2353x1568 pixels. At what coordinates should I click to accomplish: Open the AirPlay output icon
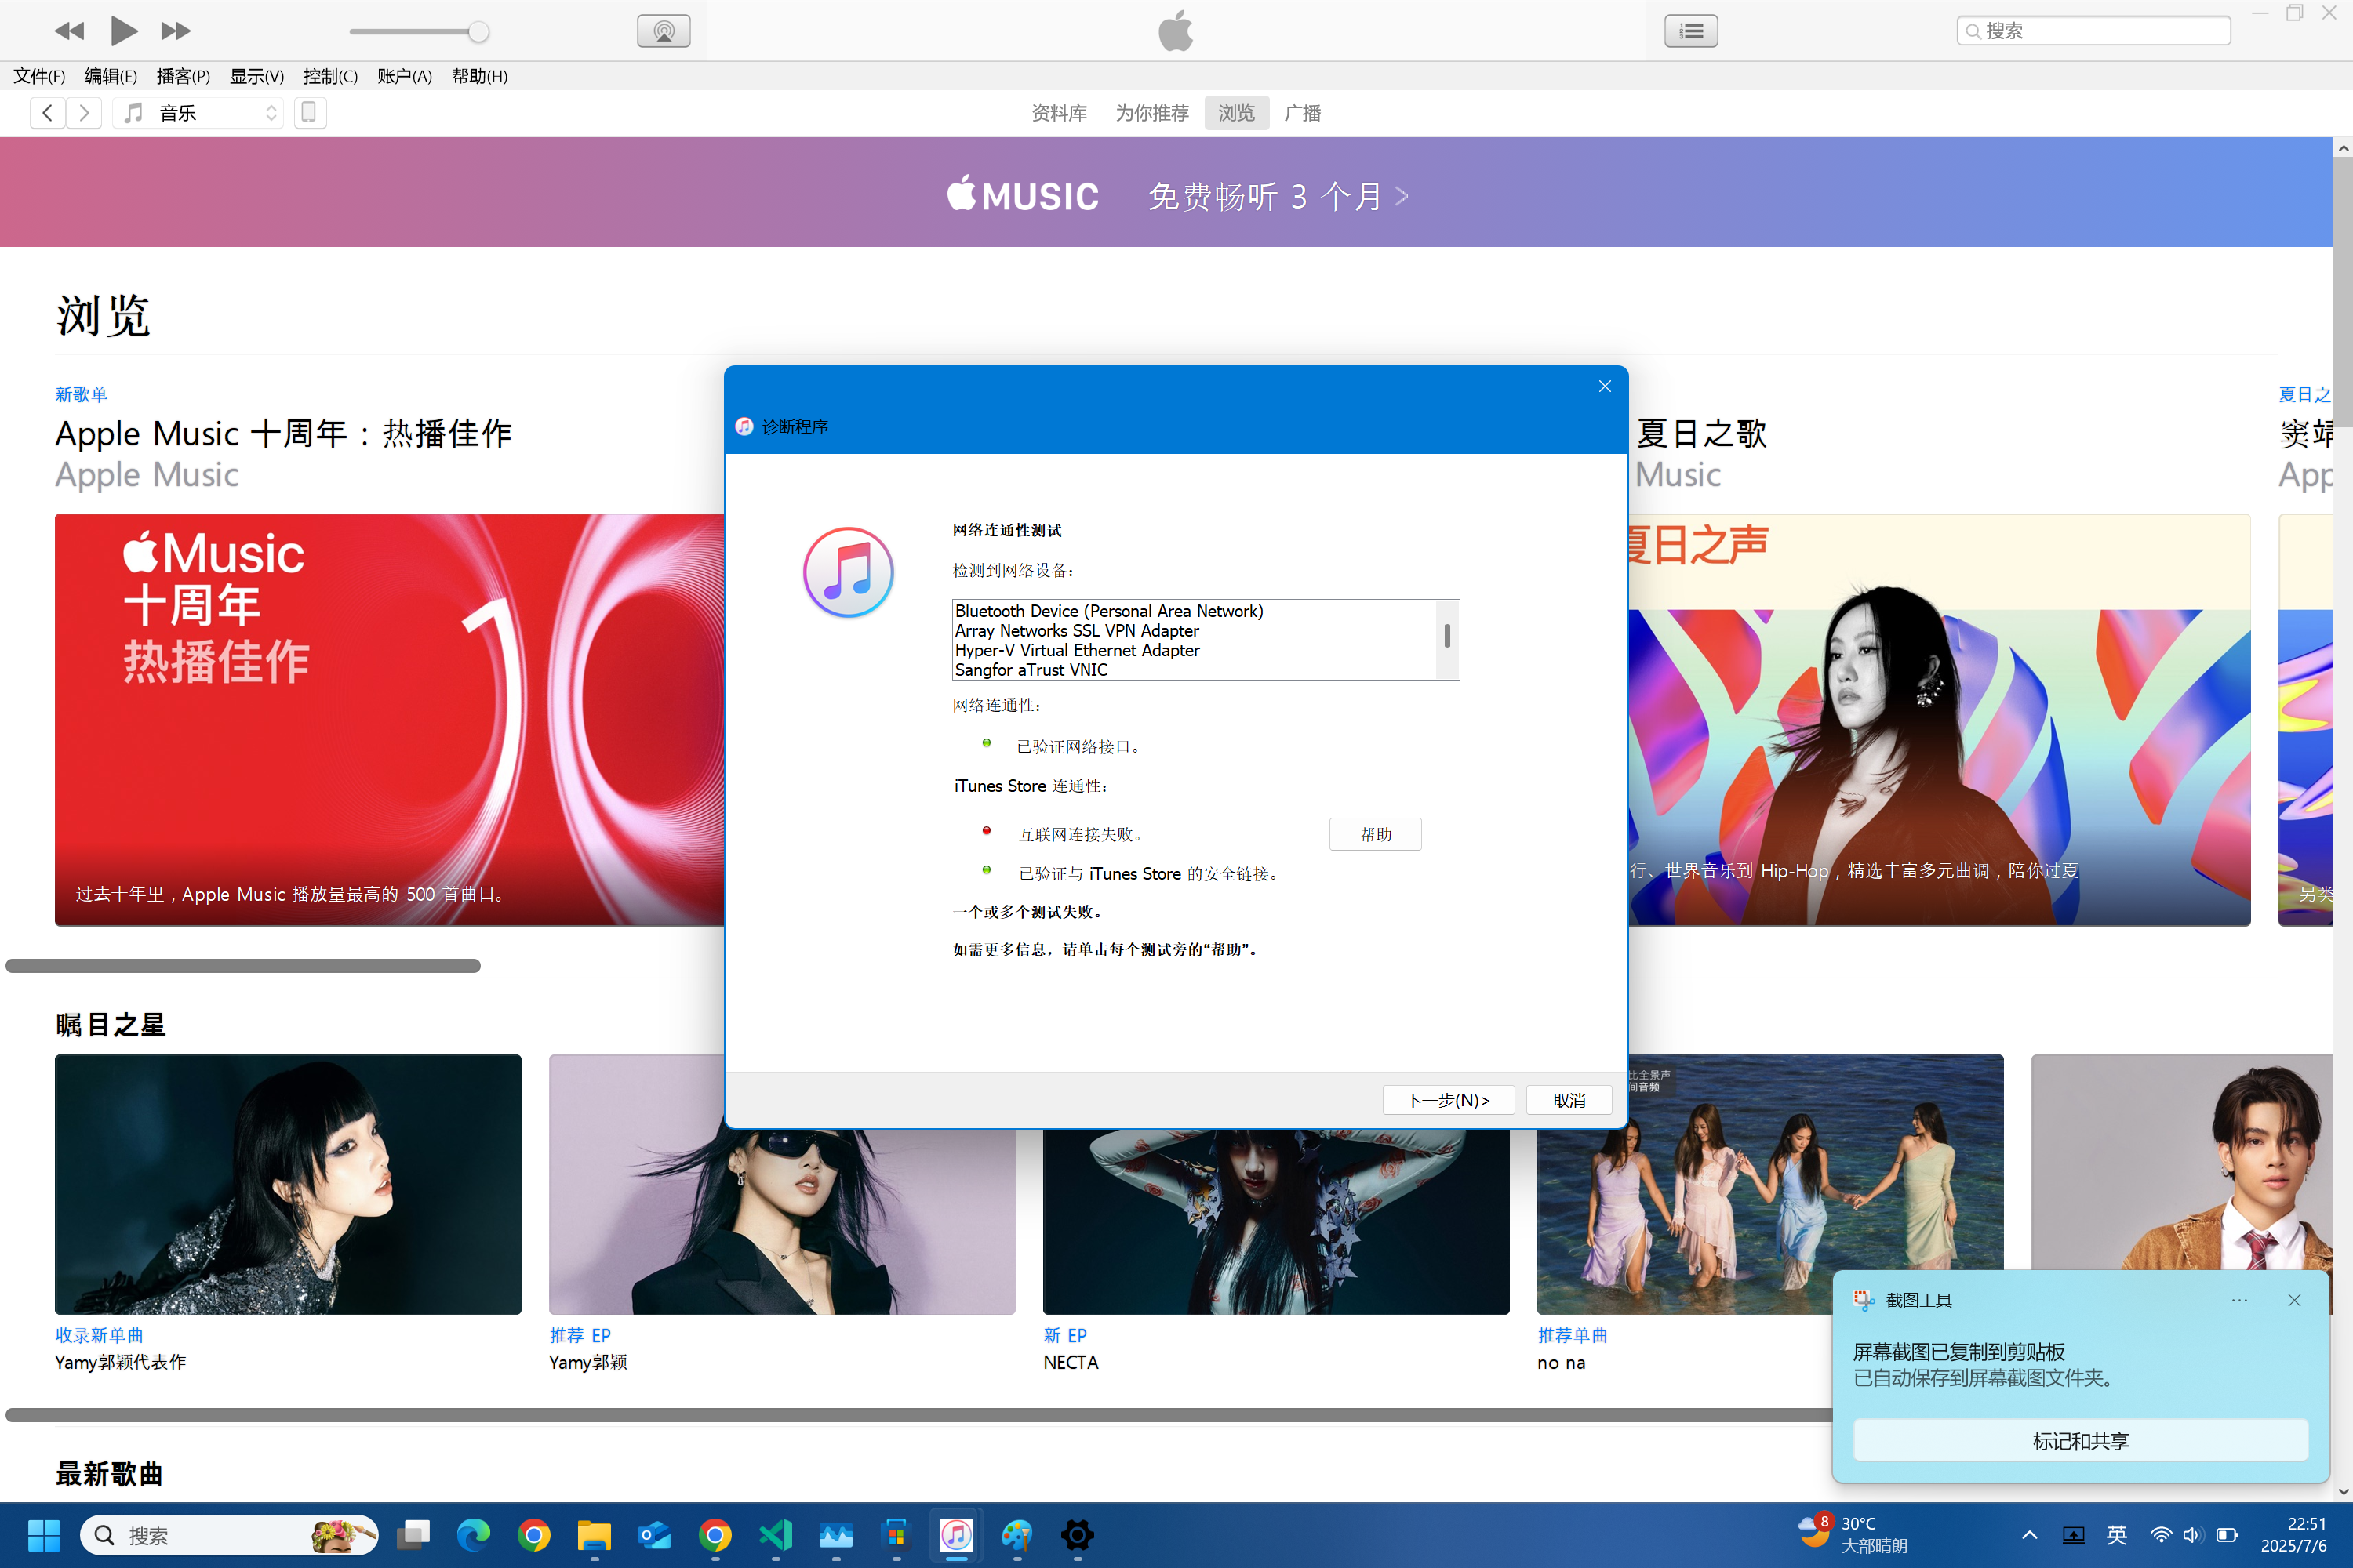pos(664,31)
